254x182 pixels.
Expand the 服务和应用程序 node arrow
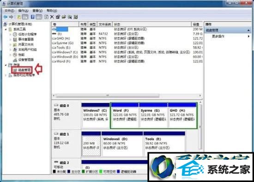6,75
